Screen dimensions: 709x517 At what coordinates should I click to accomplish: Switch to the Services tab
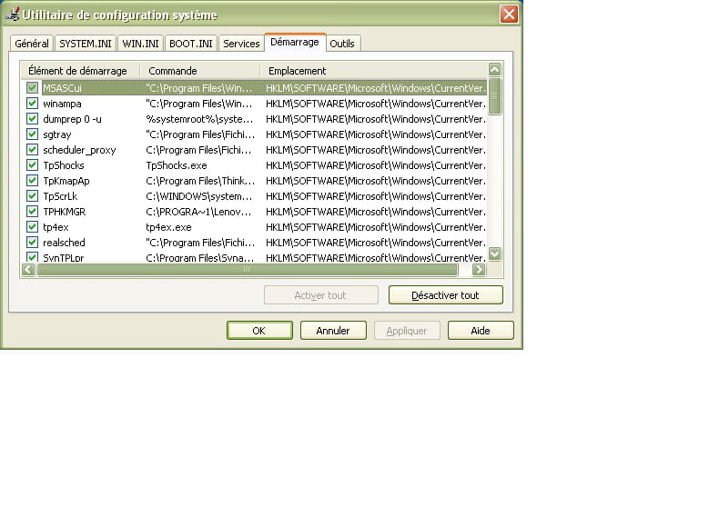coord(241,44)
